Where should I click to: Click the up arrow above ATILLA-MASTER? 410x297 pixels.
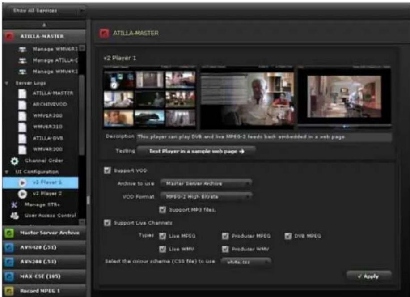point(44,25)
